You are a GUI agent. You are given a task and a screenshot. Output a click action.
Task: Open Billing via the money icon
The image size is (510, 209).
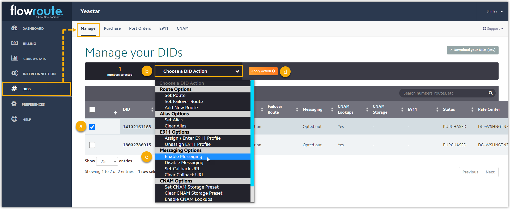(15, 43)
